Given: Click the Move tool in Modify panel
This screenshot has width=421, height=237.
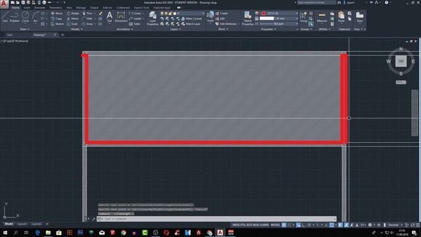Looking at the screenshot, I should (x=57, y=13).
